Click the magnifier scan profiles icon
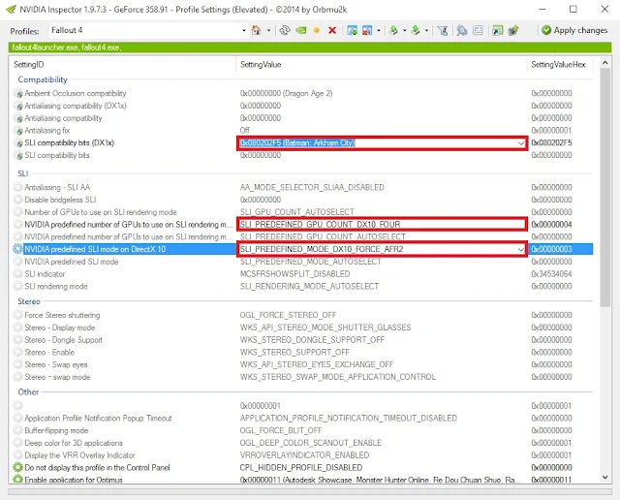The width and height of the screenshot is (620, 500). [461, 30]
